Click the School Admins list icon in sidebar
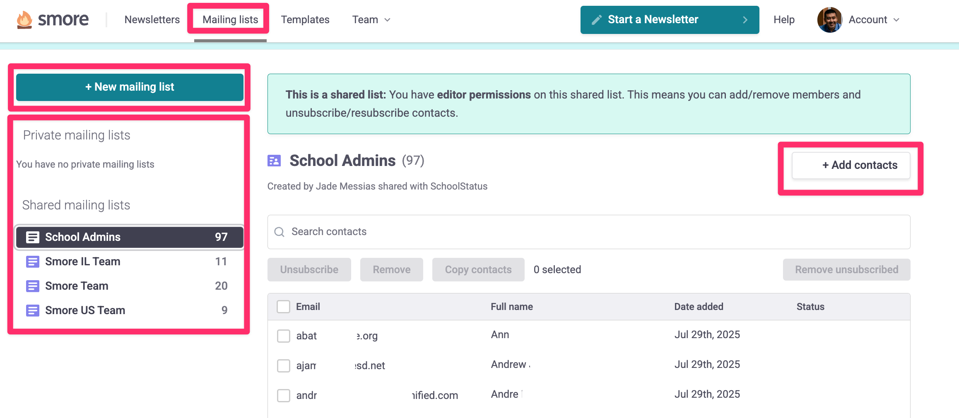This screenshot has height=418, width=959. tap(33, 237)
